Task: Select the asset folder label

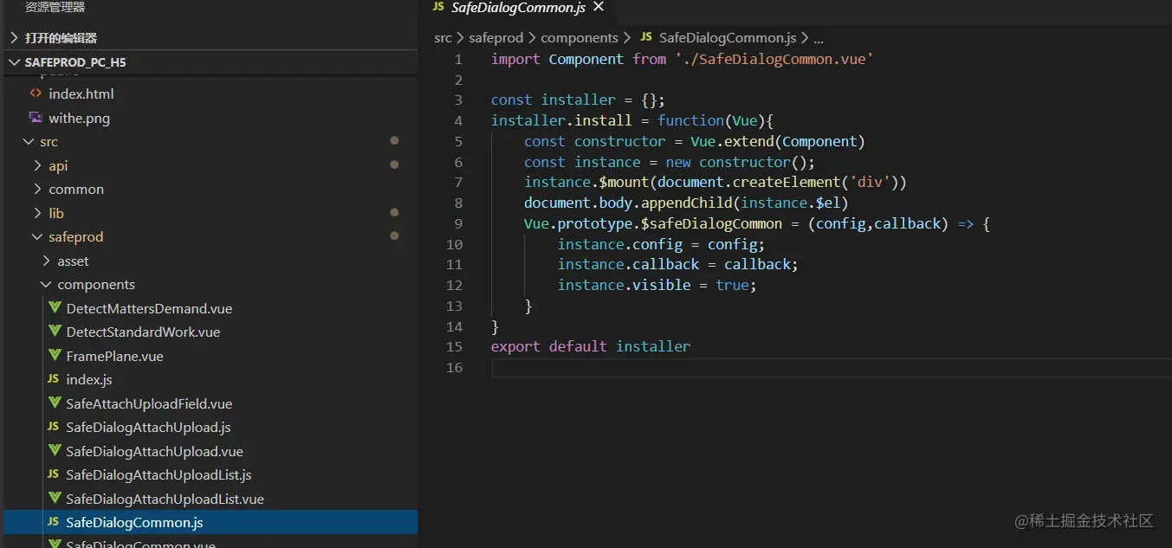Action: pos(74,261)
